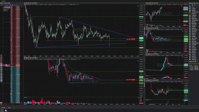Switch to second workspace tab at bottom
Viewport: 199px width, 112px height.
pyautogui.click(x=9, y=108)
